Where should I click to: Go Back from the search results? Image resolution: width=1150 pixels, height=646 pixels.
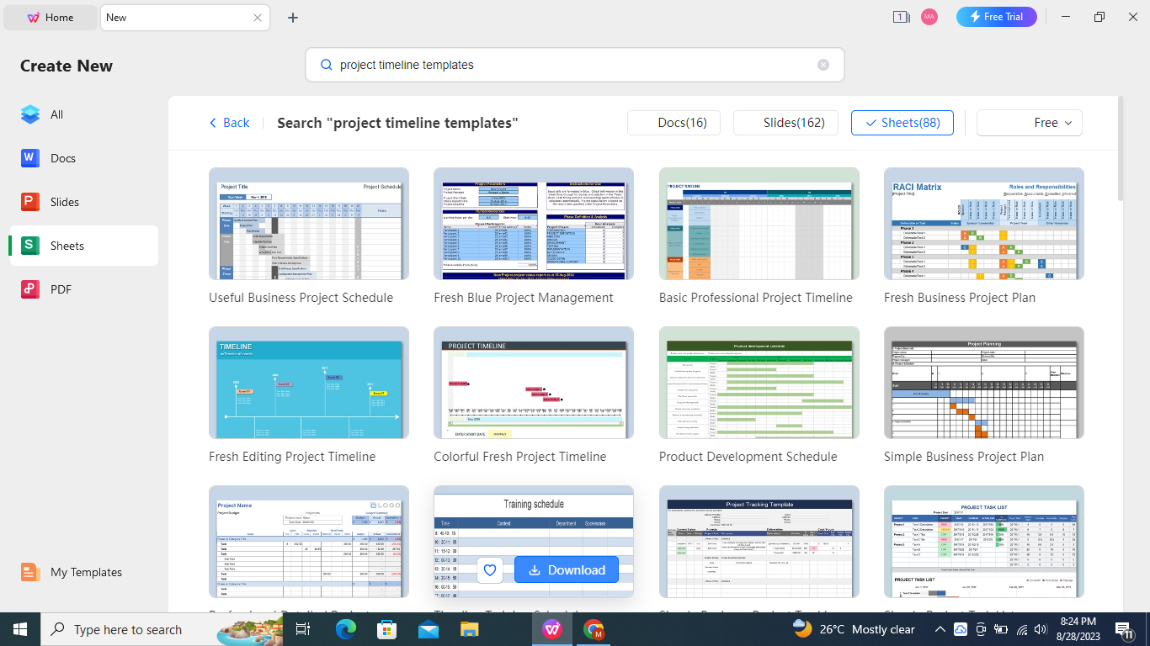coord(228,123)
